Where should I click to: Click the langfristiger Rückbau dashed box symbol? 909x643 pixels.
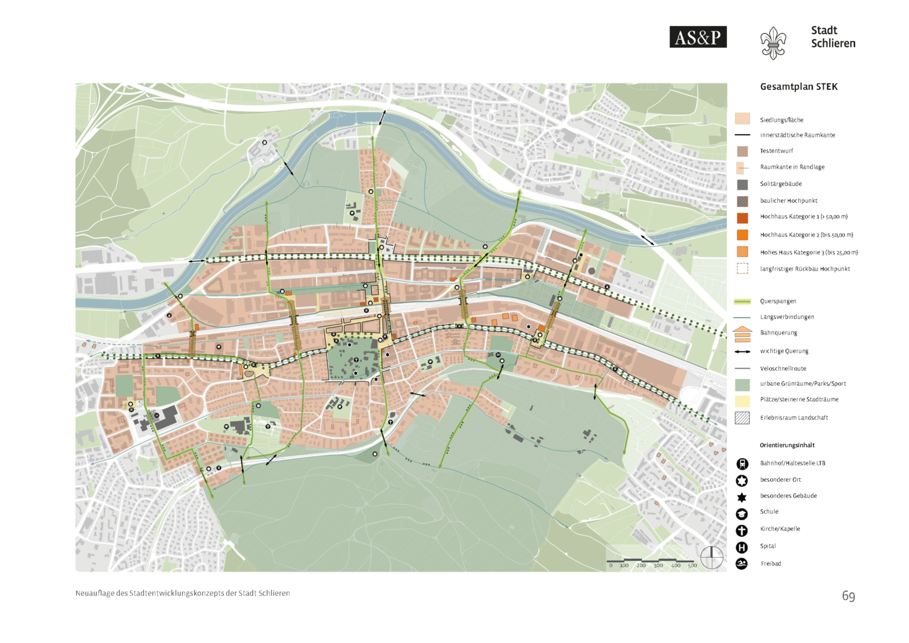point(743,268)
